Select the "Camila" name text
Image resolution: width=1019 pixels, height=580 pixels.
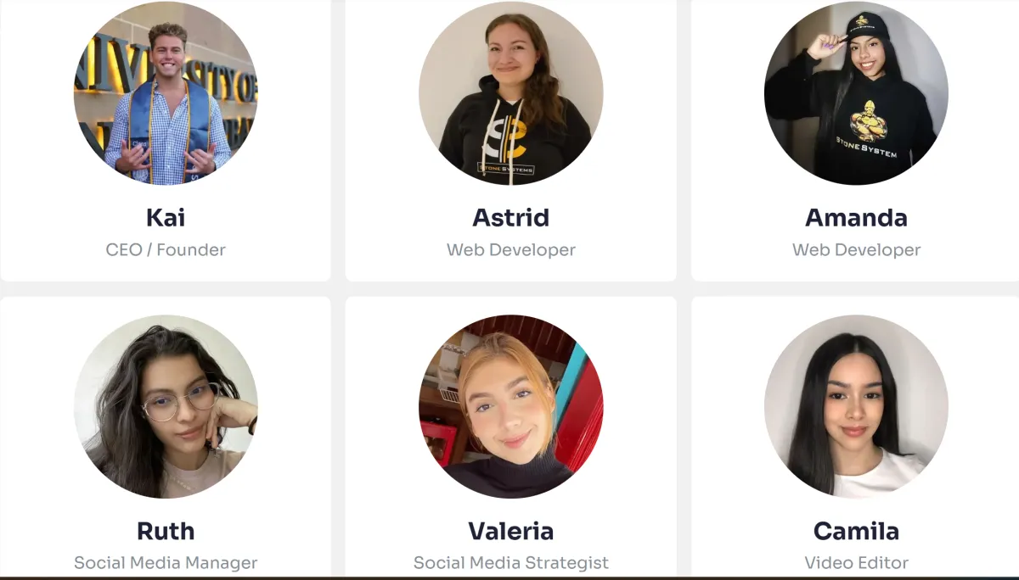point(856,532)
